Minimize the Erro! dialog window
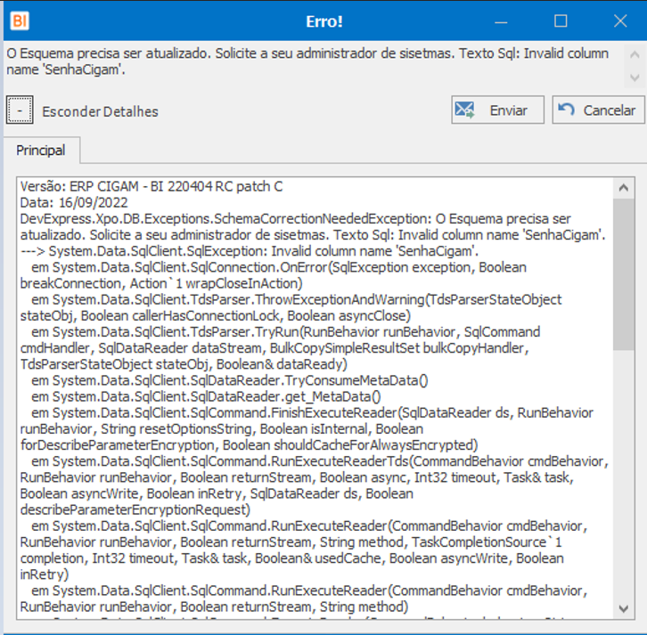The height and width of the screenshot is (635, 647). [x=501, y=20]
